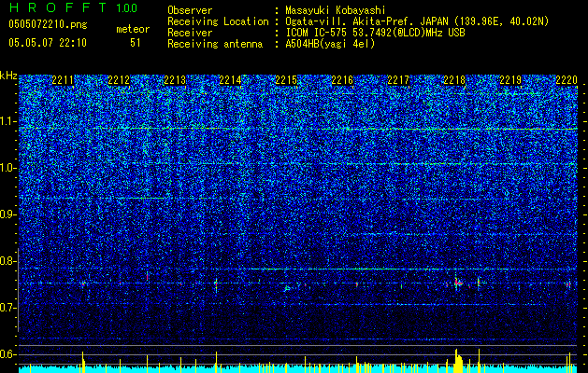Click the bright red meteor echo below 2218
Viewport: 588px width, 373px height.
click(458, 283)
